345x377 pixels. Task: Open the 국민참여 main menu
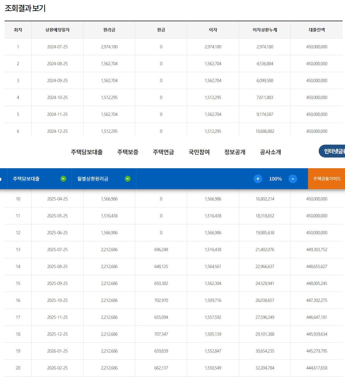click(x=199, y=152)
